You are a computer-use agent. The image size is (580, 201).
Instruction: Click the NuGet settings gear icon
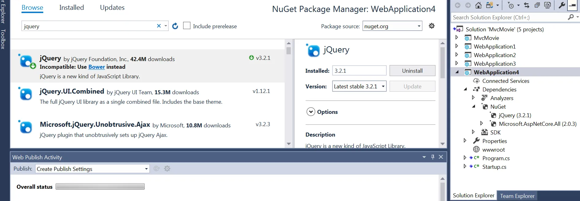click(432, 26)
